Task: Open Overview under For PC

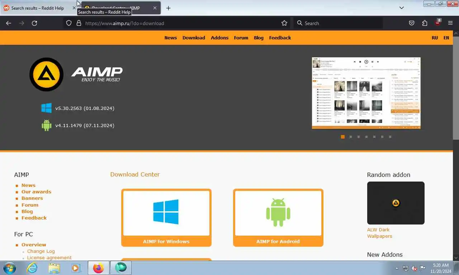Action: (34, 245)
